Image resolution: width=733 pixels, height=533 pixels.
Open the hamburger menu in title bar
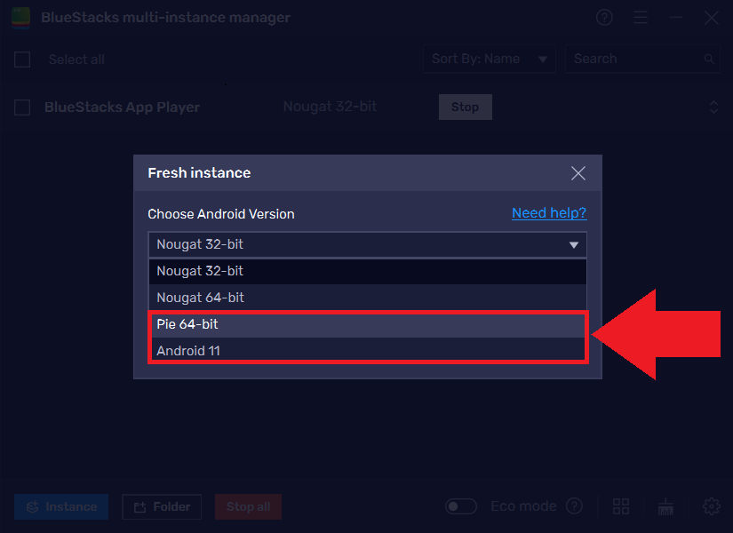pos(641,18)
